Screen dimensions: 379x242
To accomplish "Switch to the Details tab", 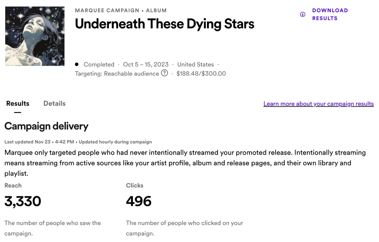I will tap(54, 104).
